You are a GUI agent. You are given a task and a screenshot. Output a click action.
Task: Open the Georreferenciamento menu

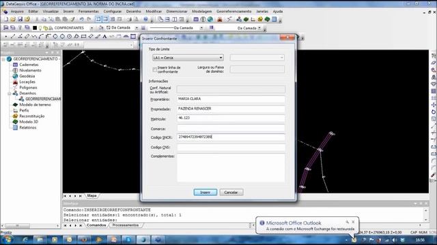click(x=234, y=12)
